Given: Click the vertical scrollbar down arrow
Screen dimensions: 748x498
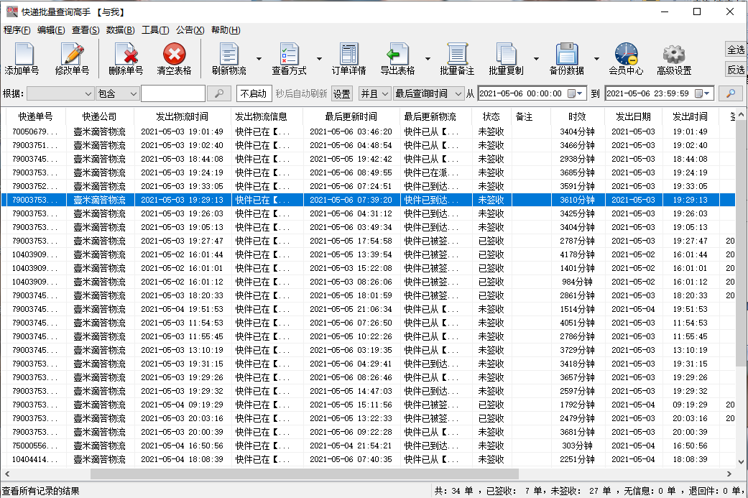Looking at the screenshot, I should pyautogui.click(x=741, y=462).
